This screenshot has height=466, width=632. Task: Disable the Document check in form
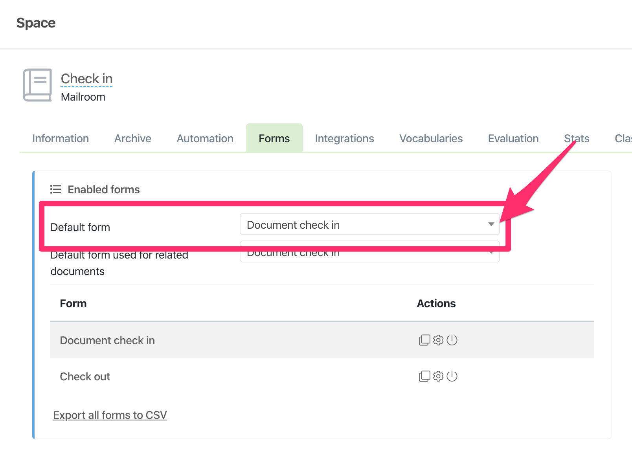(452, 340)
